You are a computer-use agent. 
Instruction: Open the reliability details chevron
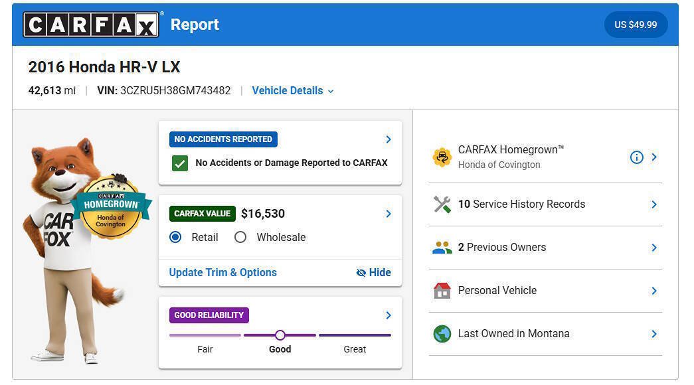(388, 315)
